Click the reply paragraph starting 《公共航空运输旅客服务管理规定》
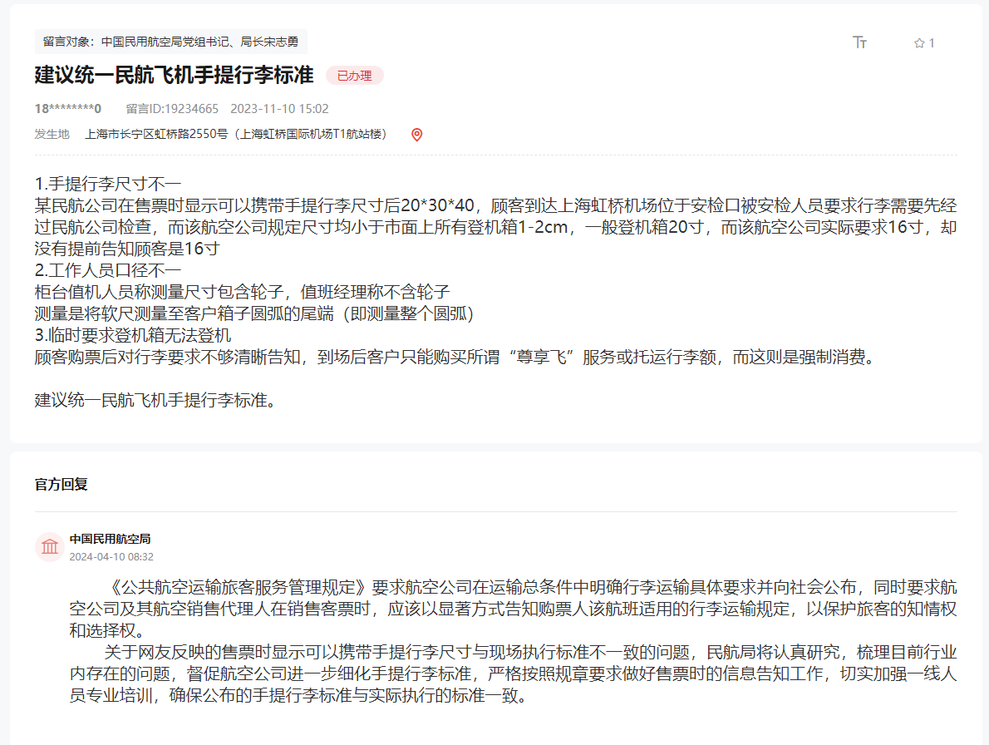The width and height of the screenshot is (989, 745). point(512,609)
